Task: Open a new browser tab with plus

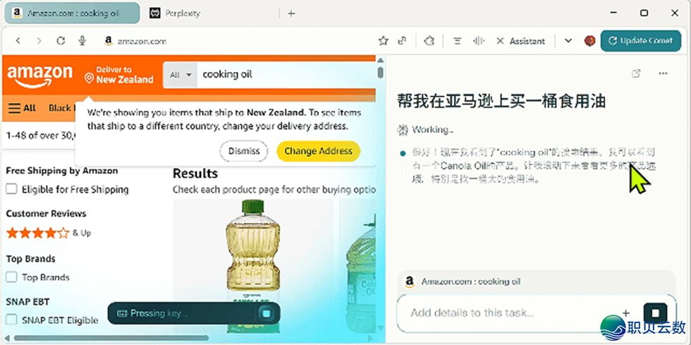Action: coord(291,13)
